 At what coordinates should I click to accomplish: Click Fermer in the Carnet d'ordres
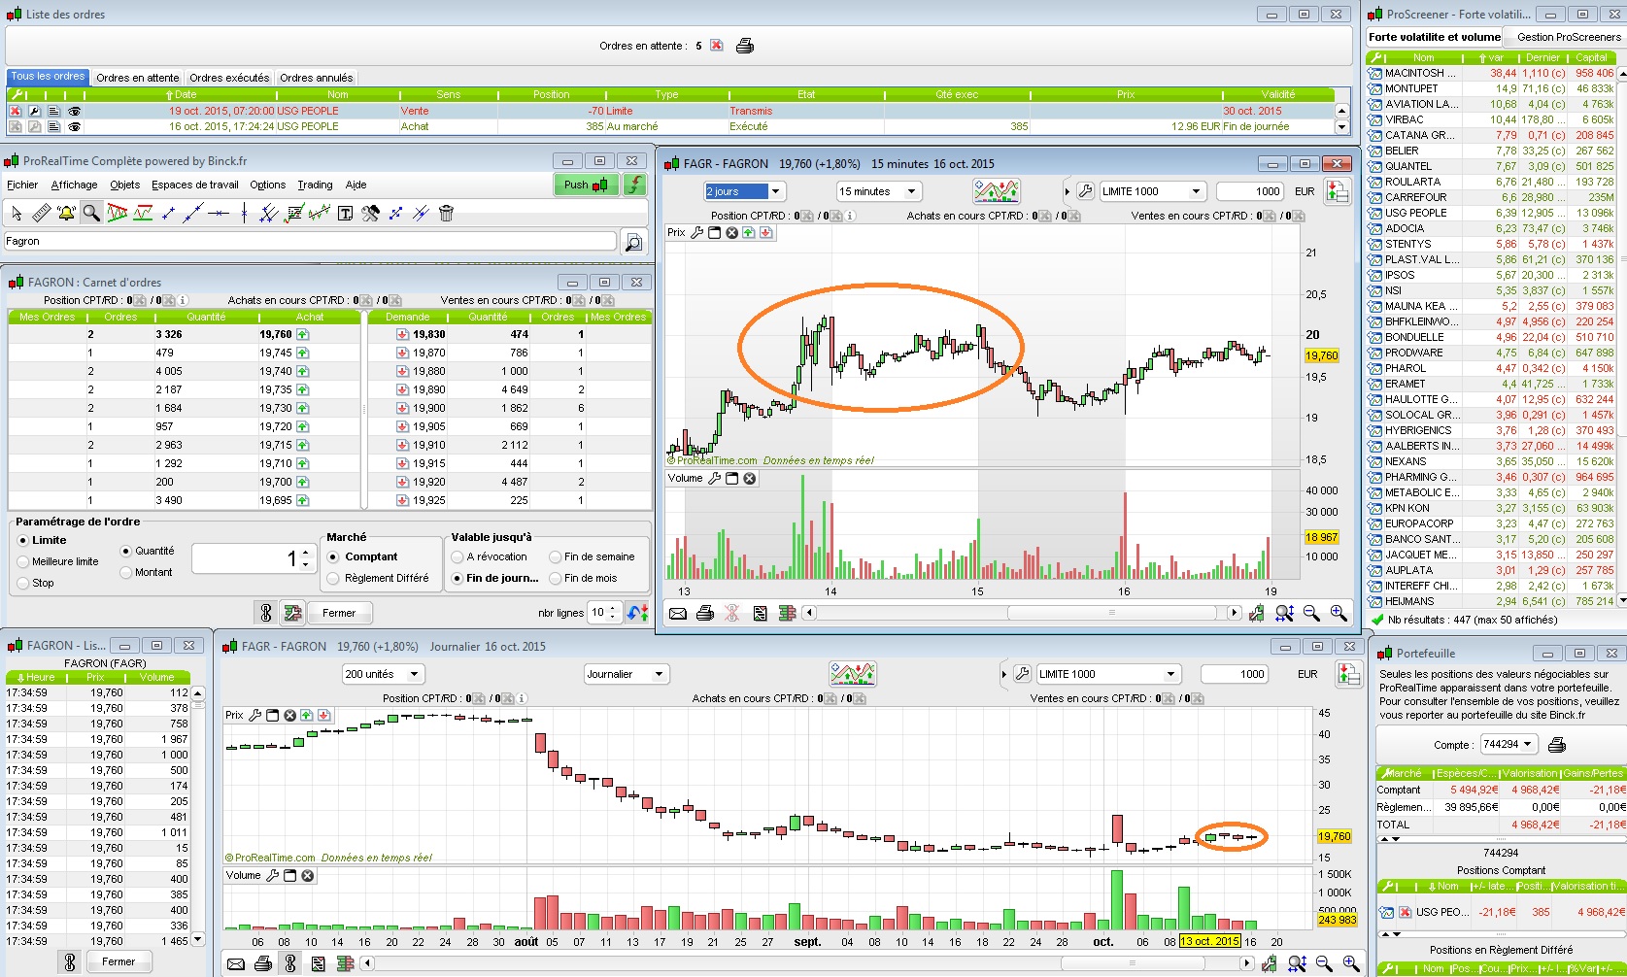click(x=339, y=613)
